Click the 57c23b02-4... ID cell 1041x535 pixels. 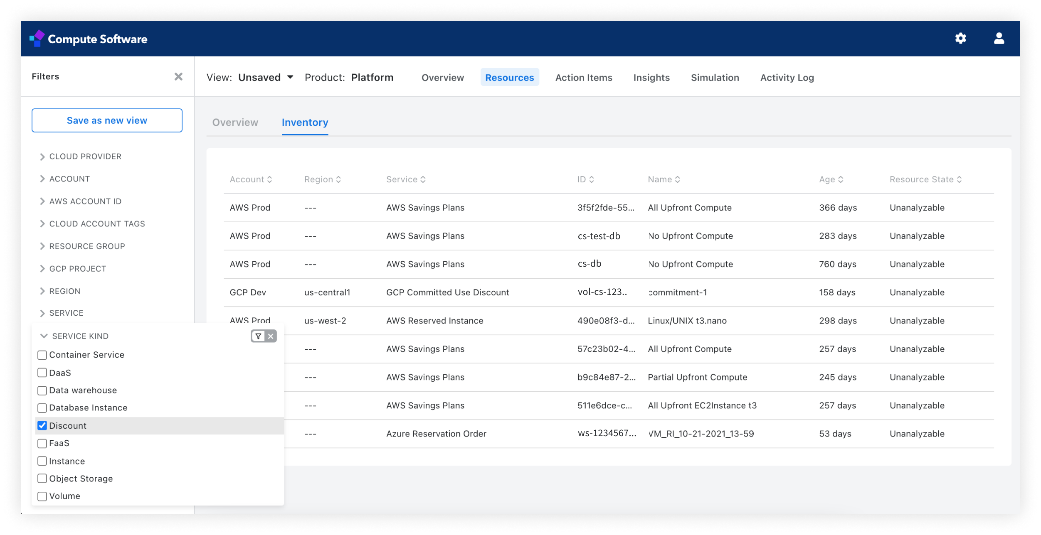[606, 349]
